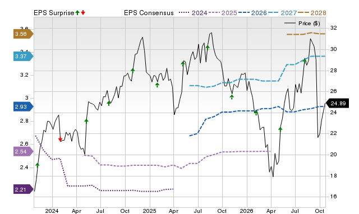Viewport: 359px width, 214px height.
Task: Click the 2.8 tick on the EPS axis
Action: coord(24,121)
